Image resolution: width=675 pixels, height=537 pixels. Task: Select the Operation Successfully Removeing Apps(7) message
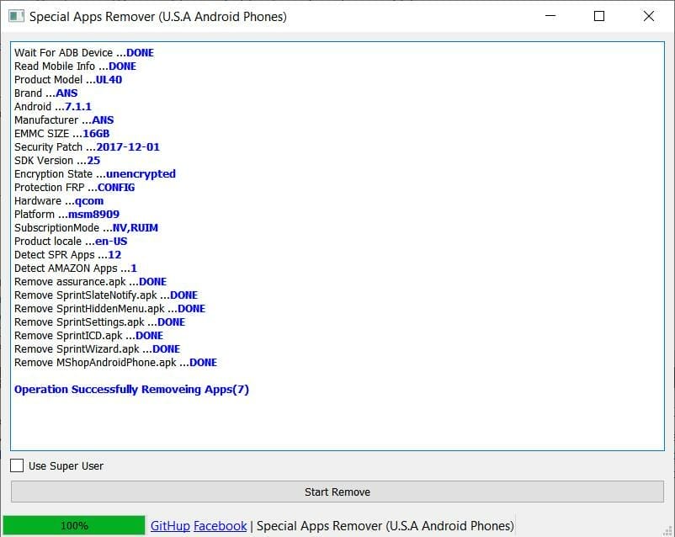point(130,389)
